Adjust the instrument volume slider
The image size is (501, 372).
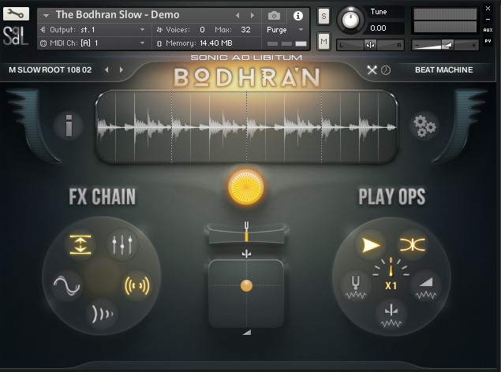(x=445, y=45)
